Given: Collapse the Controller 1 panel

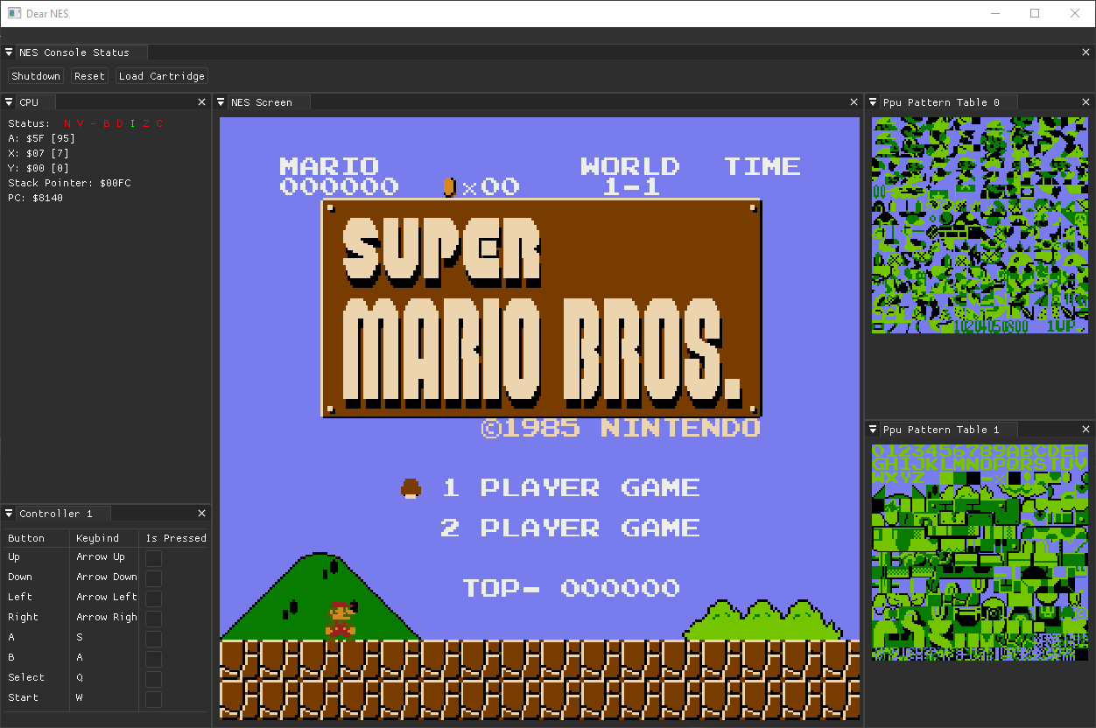Looking at the screenshot, I should pos(9,514).
